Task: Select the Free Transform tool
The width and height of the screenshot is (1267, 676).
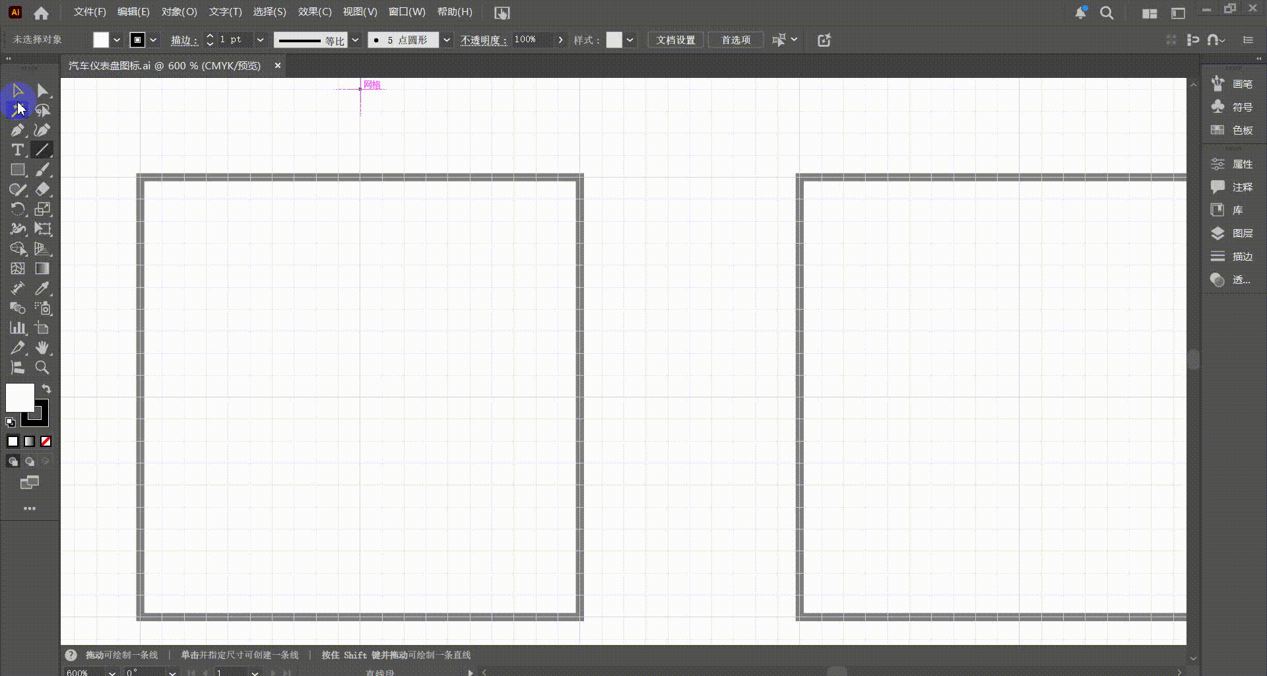Action: 42,229
